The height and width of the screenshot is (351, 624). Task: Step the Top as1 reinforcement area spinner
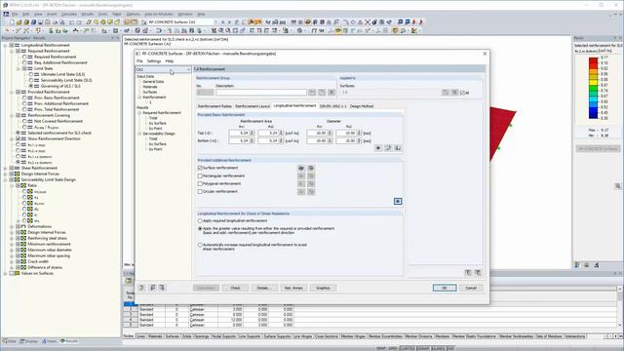click(x=252, y=133)
